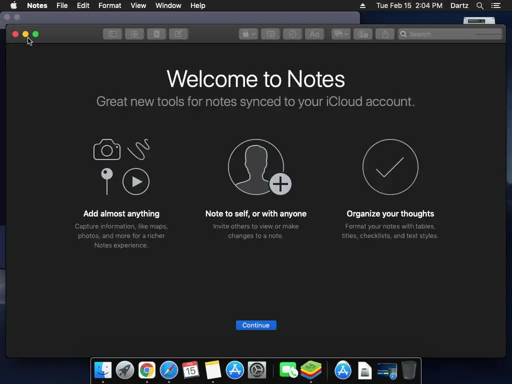512x384 pixels.
Task: Zoom the Notes window with green button
Action: tap(35, 34)
